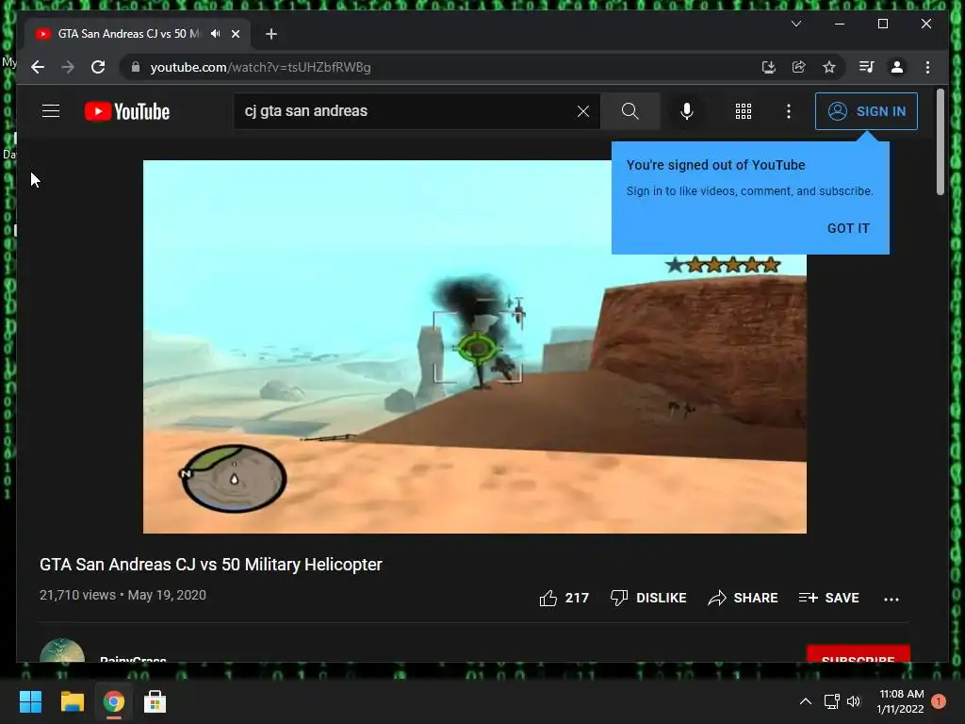
Task: Open the network status tray icon
Action: (x=831, y=701)
